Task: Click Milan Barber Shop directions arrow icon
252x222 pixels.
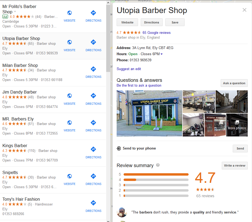Action: point(93,69)
